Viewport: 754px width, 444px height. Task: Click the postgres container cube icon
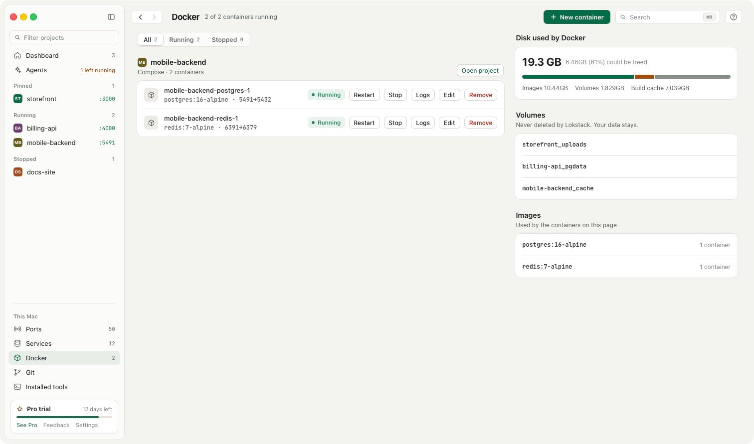pos(151,95)
